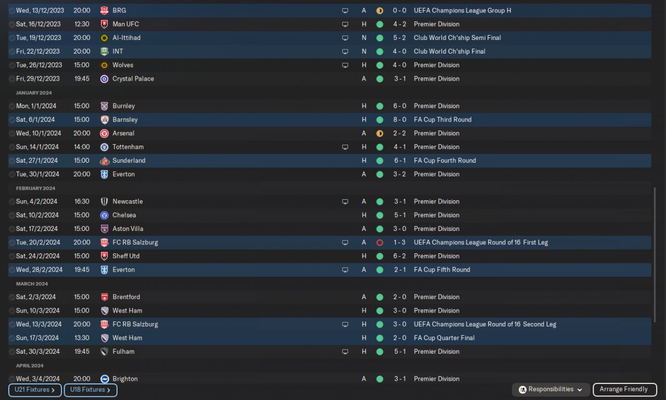
Task: Expand the U18 Fixtures link
Action: point(91,390)
